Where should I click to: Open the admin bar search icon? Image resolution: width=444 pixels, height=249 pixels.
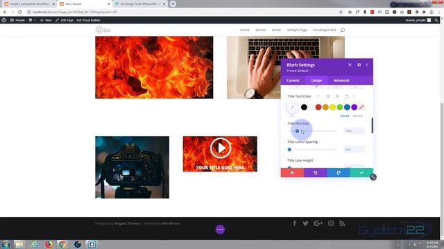(x=436, y=20)
